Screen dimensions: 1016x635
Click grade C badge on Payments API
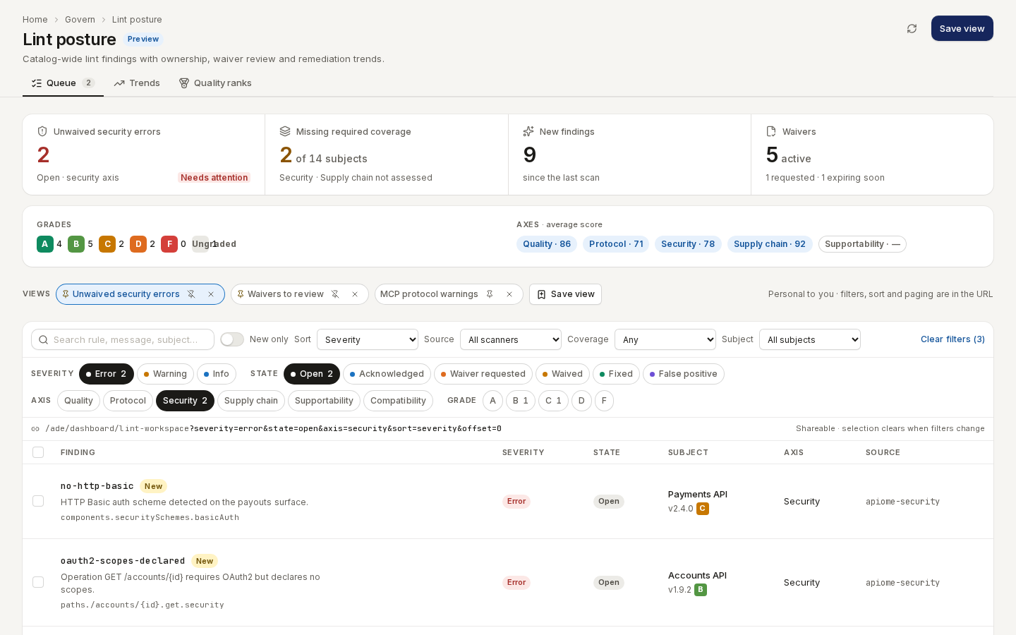703,509
